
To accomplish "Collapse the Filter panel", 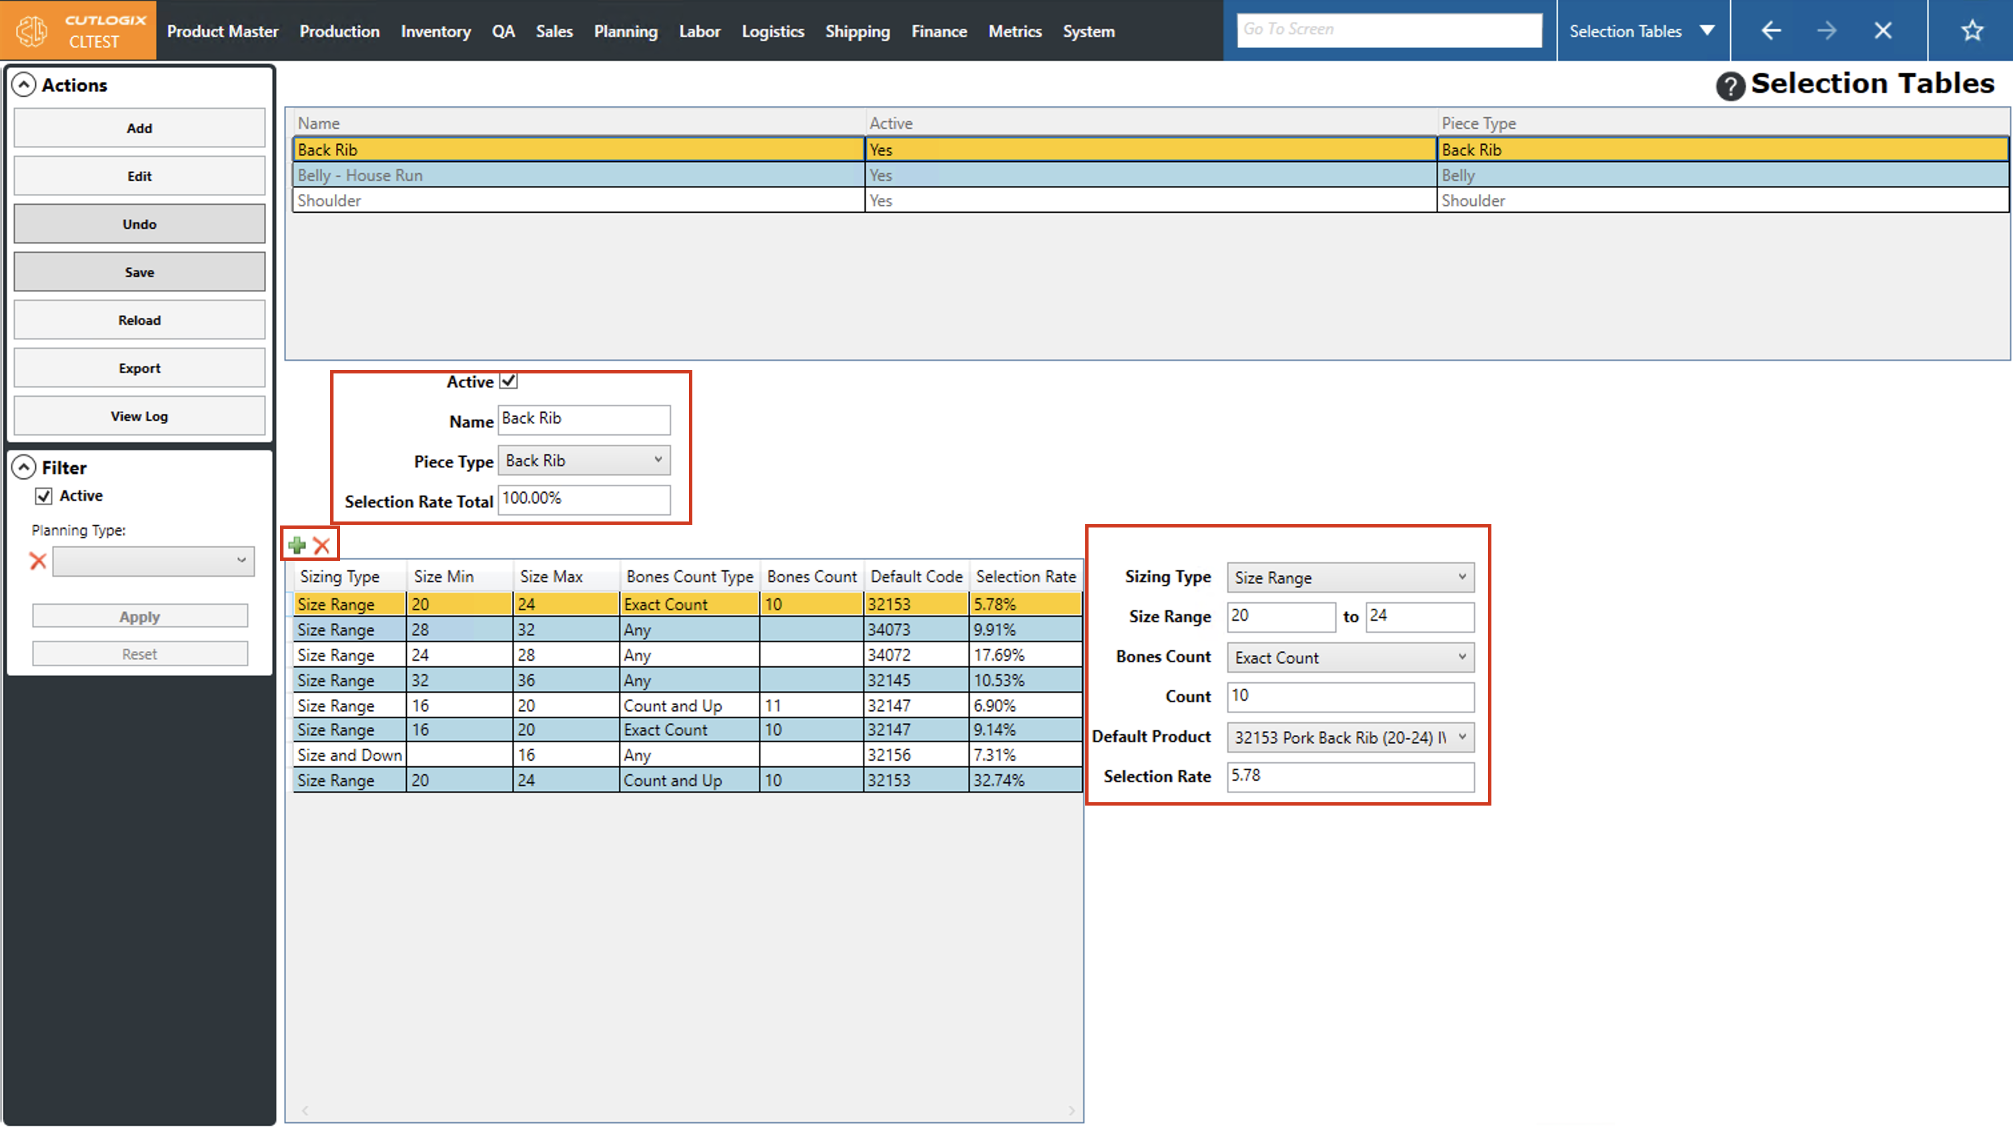I will [24, 467].
